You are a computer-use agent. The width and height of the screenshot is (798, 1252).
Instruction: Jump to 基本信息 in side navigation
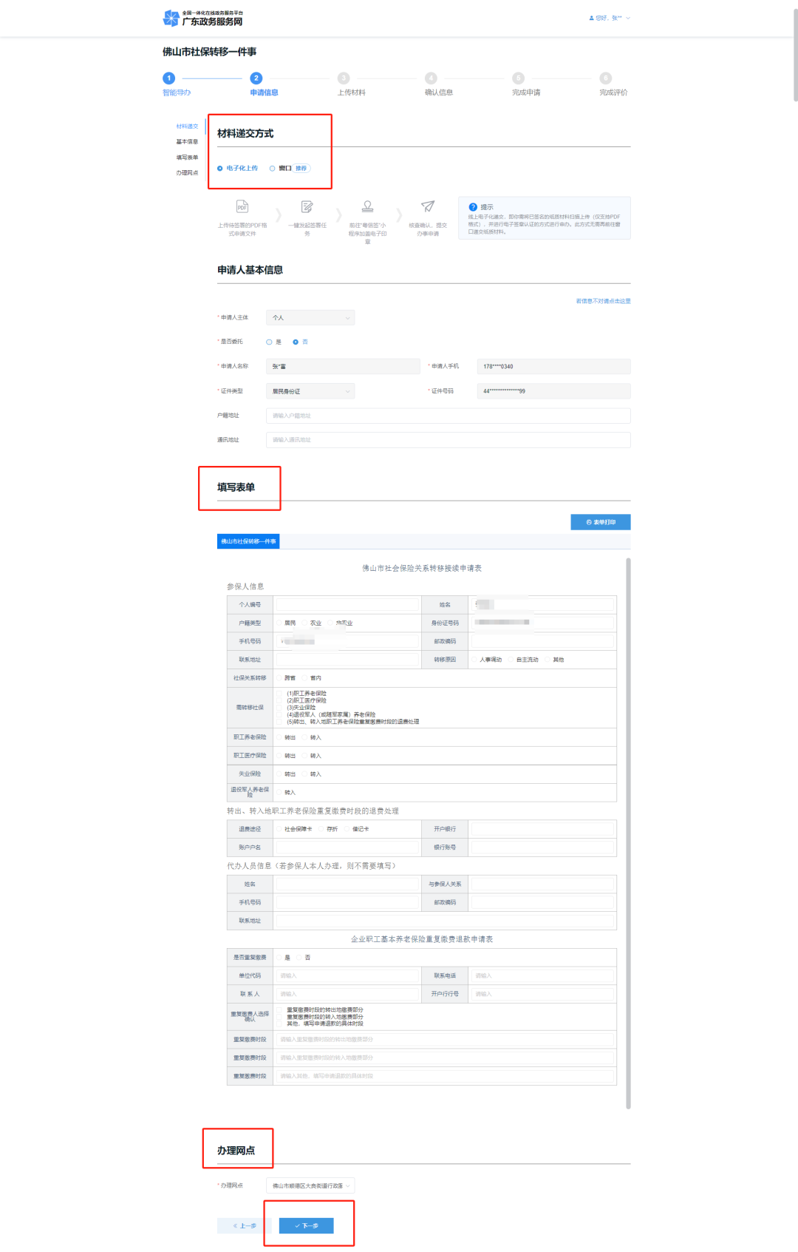(x=187, y=142)
